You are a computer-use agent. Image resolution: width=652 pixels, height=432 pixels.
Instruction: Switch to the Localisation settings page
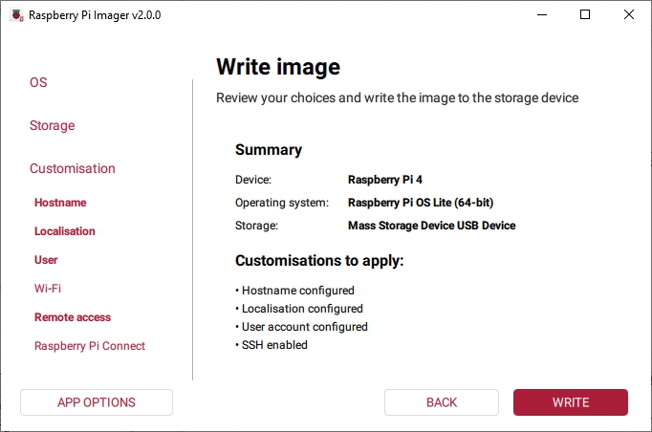point(65,231)
